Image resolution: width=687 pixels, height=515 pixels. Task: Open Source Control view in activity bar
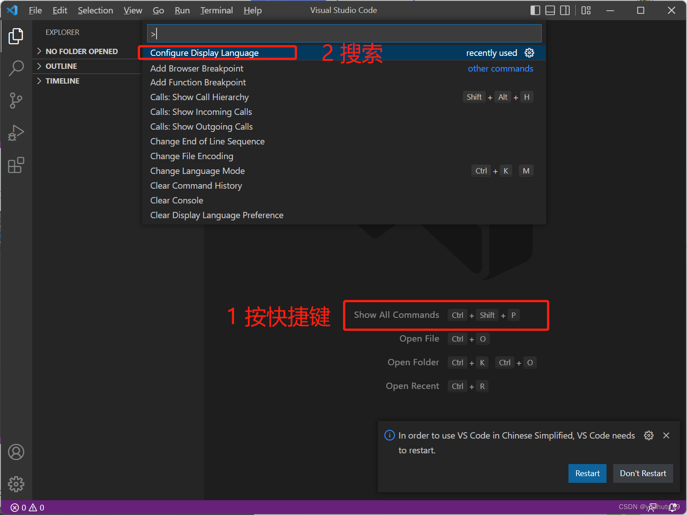[x=16, y=101]
